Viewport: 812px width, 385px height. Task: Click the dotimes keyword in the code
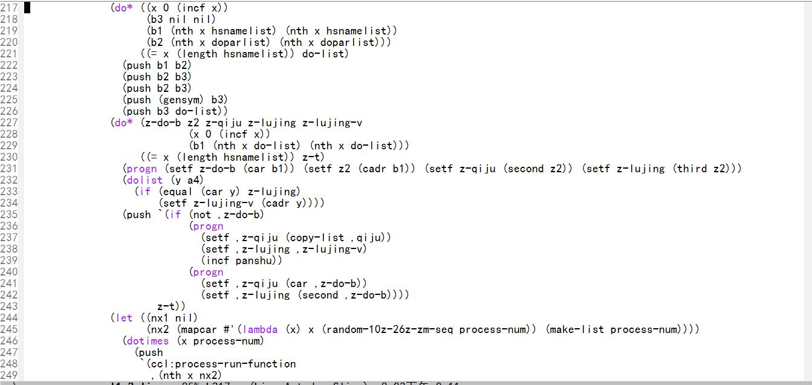pos(148,341)
